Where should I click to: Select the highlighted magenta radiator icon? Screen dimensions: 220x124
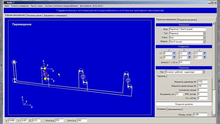[45, 74]
